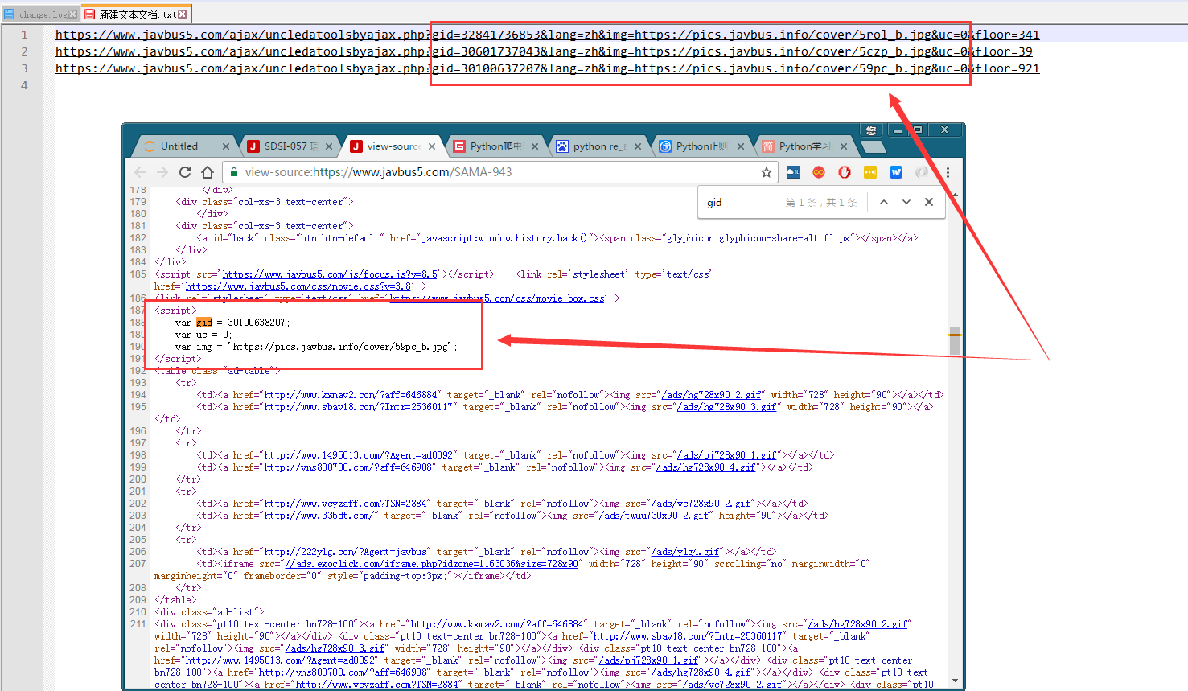Viewport: 1188px width, 691px height.
Task: Close the python re tab
Action: 638,146
